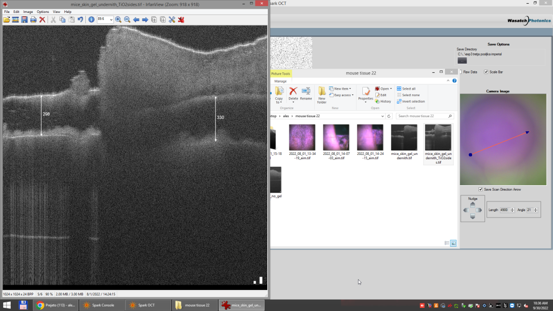Toggle Save Scan Direction Arrow checkbox
The width and height of the screenshot is (553, 311).
click(x=481, y=190)
